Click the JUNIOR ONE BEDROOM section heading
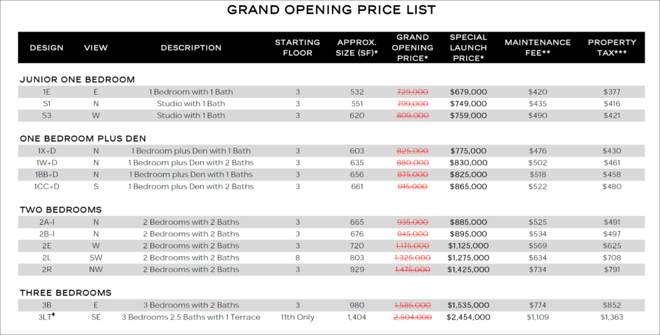660x335 pixels. pyautogui.click(x=77, y=79)
